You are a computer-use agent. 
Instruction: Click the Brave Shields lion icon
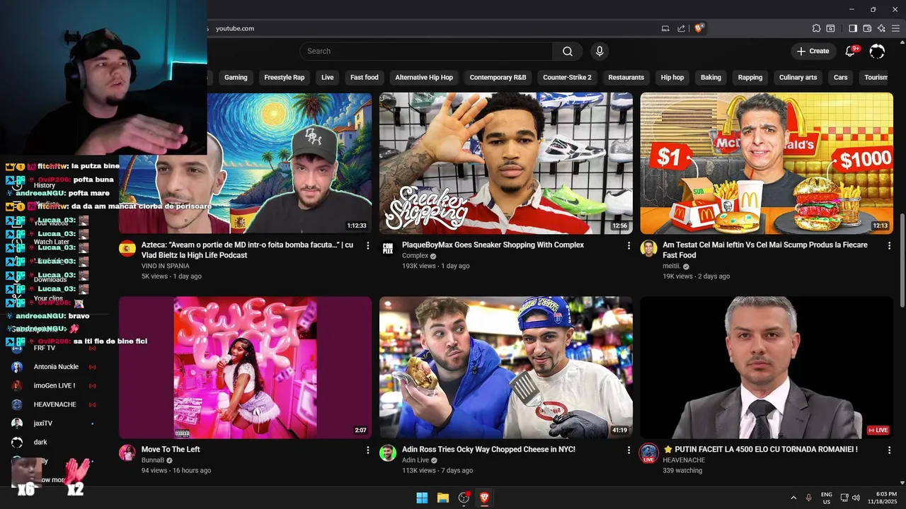[x=699, y=28]
